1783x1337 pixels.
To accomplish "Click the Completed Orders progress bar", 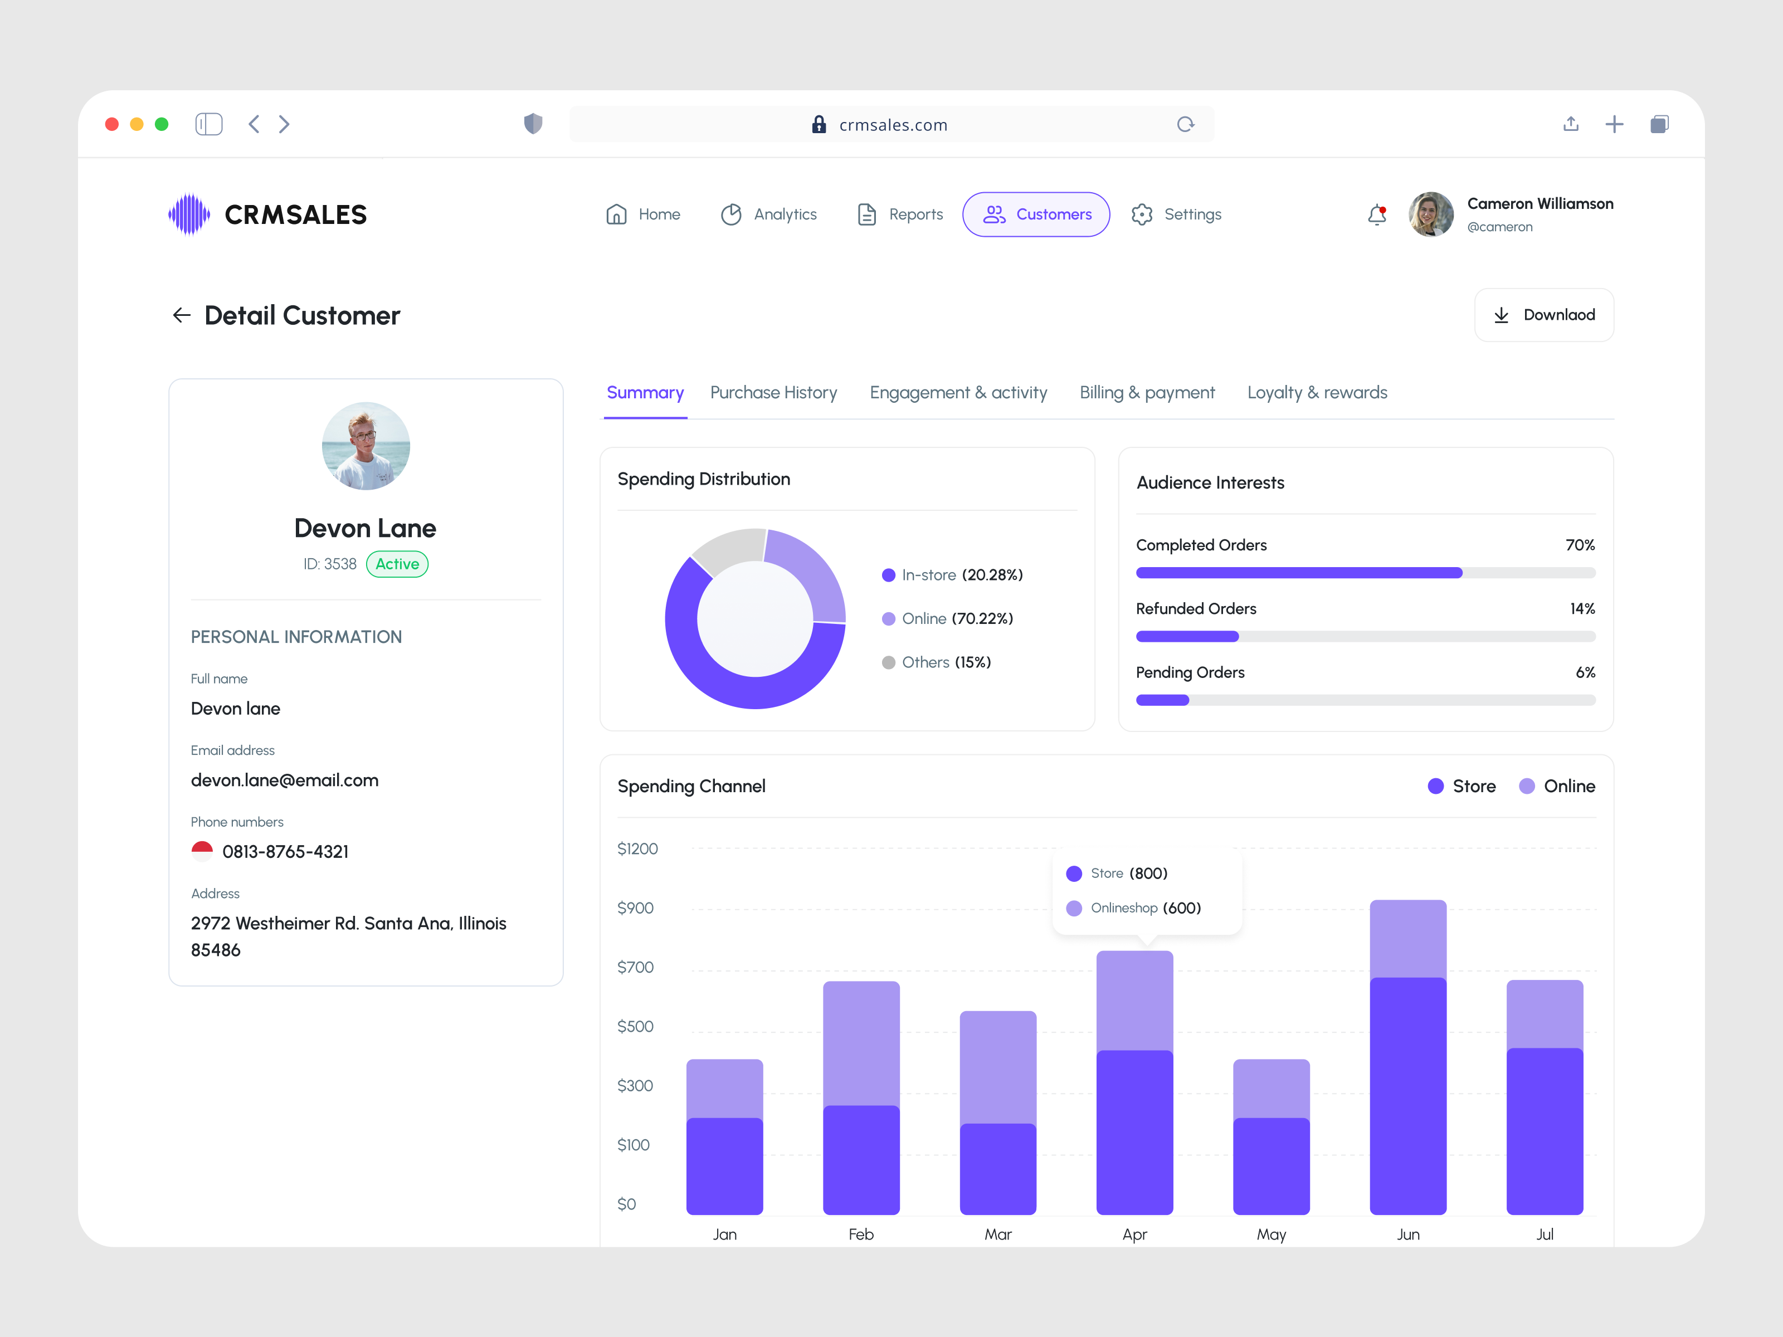I will click(1366, 572).
